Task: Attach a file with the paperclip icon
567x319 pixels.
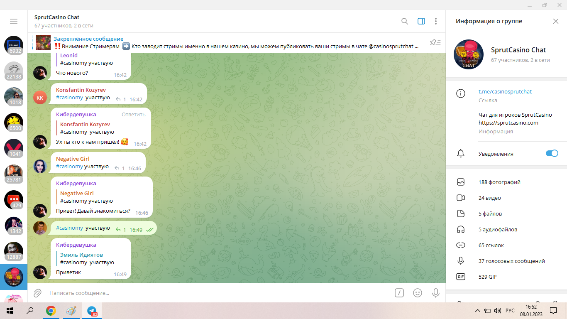Action: pos(37,293)
